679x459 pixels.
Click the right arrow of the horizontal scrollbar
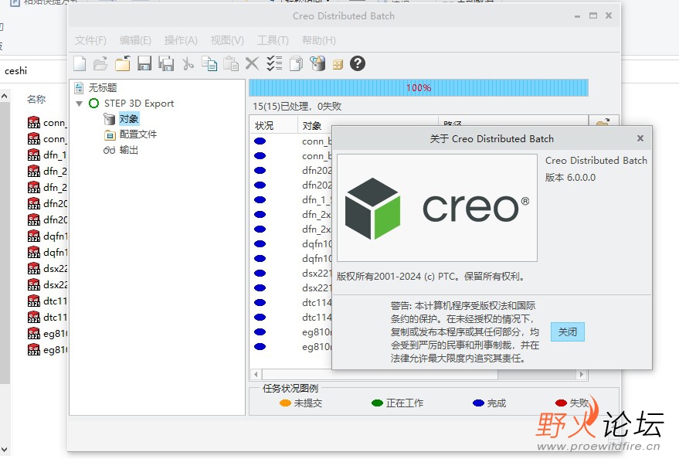[582, 374]
